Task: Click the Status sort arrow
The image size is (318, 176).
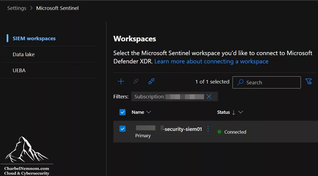Action: (x=234, y=112)
